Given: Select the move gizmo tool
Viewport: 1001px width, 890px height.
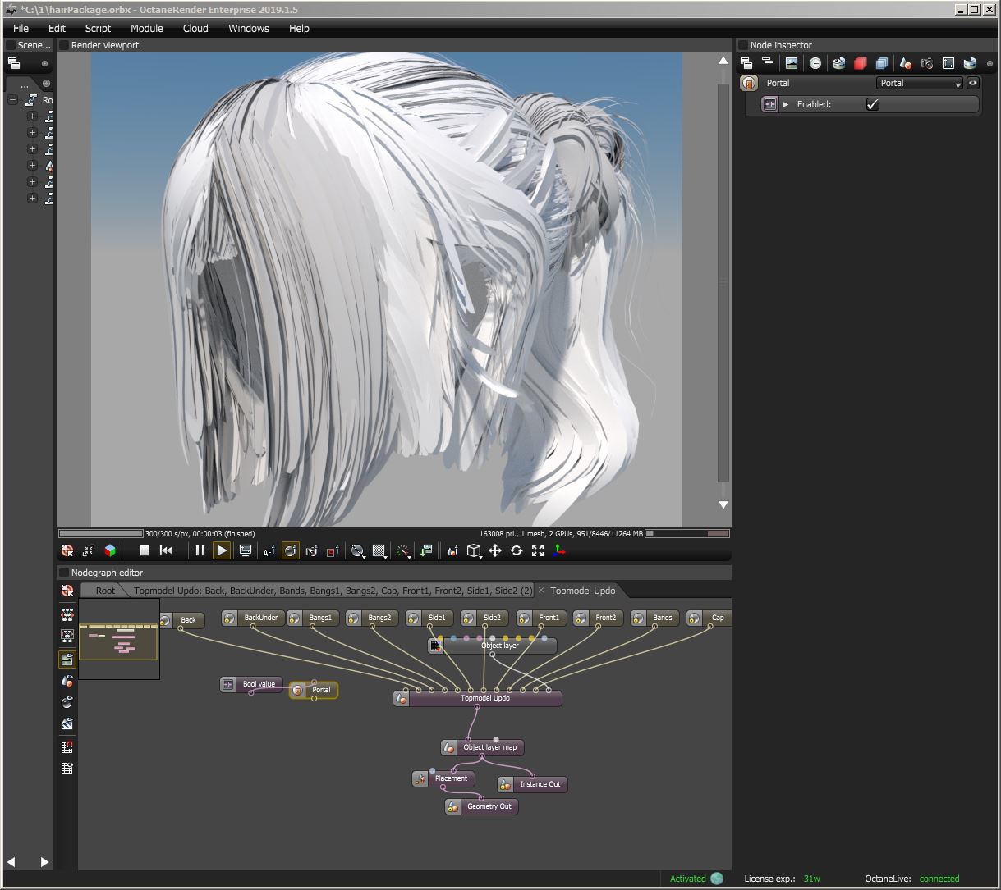Looking at the screenshot, I should pyautogui.click(x=495, y=551).
